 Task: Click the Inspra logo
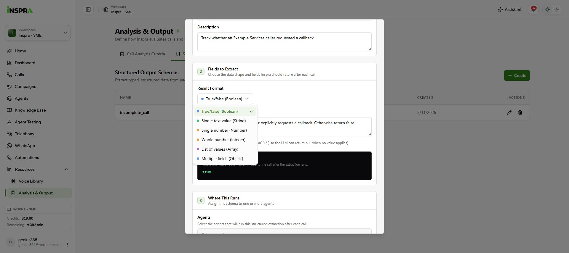coord(20,10)
